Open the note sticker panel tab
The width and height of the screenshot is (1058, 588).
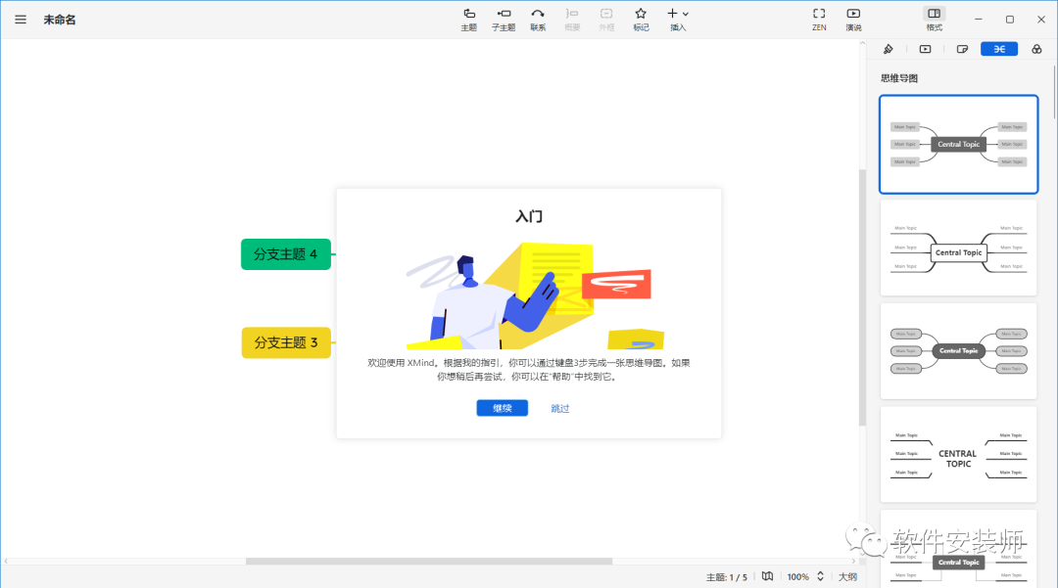point(962,49)
